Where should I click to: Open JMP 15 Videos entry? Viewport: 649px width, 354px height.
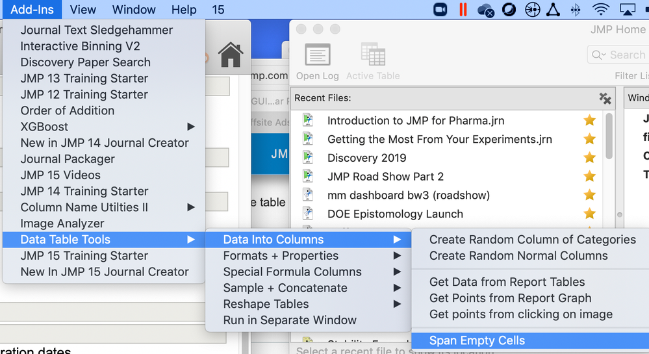[x=104, y=175]
